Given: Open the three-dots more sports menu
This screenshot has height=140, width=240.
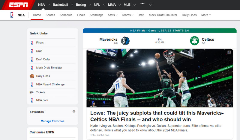Looking at the screenshot, I should point(142,4).
